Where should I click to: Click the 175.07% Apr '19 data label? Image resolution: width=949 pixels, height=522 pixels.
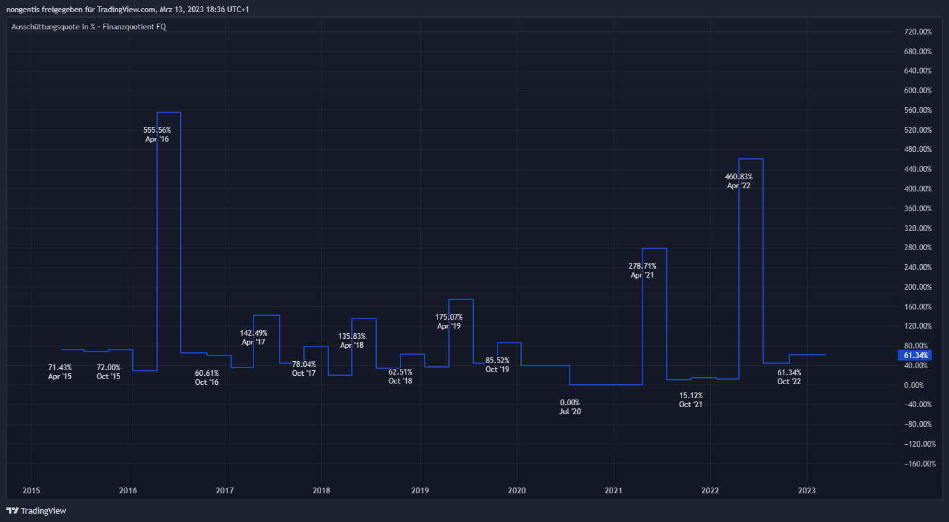point(449,322)
